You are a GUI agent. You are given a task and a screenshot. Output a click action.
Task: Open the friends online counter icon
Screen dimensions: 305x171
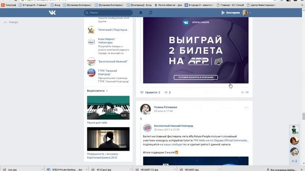[295, 161]
